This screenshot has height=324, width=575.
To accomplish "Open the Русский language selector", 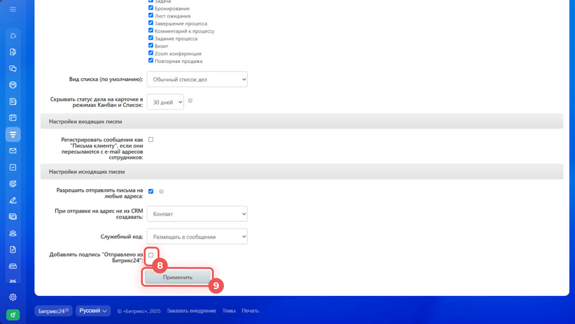I will click(93, 311).
